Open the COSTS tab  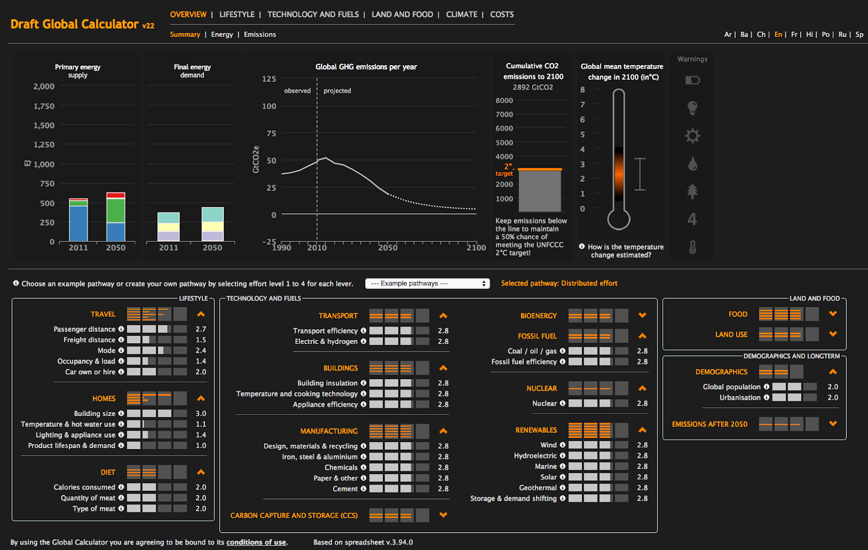502,15
